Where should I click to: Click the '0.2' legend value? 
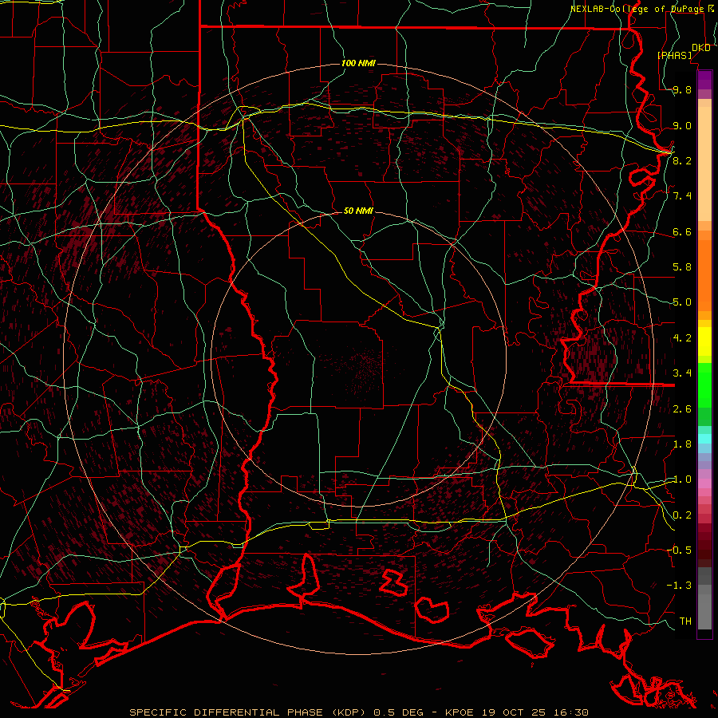tap(682, 515)
